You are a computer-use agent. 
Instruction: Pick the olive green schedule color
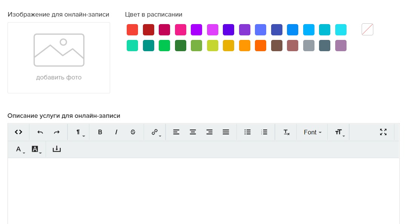click(x=196, y=46)
